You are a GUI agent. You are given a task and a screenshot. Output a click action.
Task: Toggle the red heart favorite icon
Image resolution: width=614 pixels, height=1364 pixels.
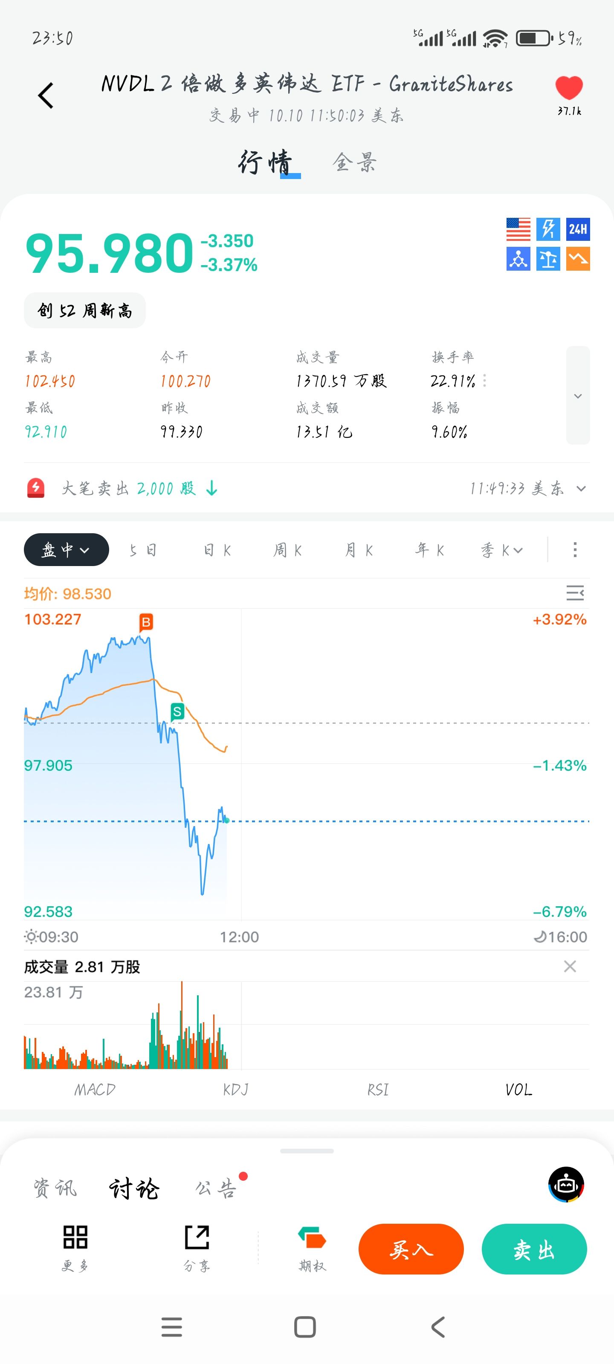[x=568, y=88]
